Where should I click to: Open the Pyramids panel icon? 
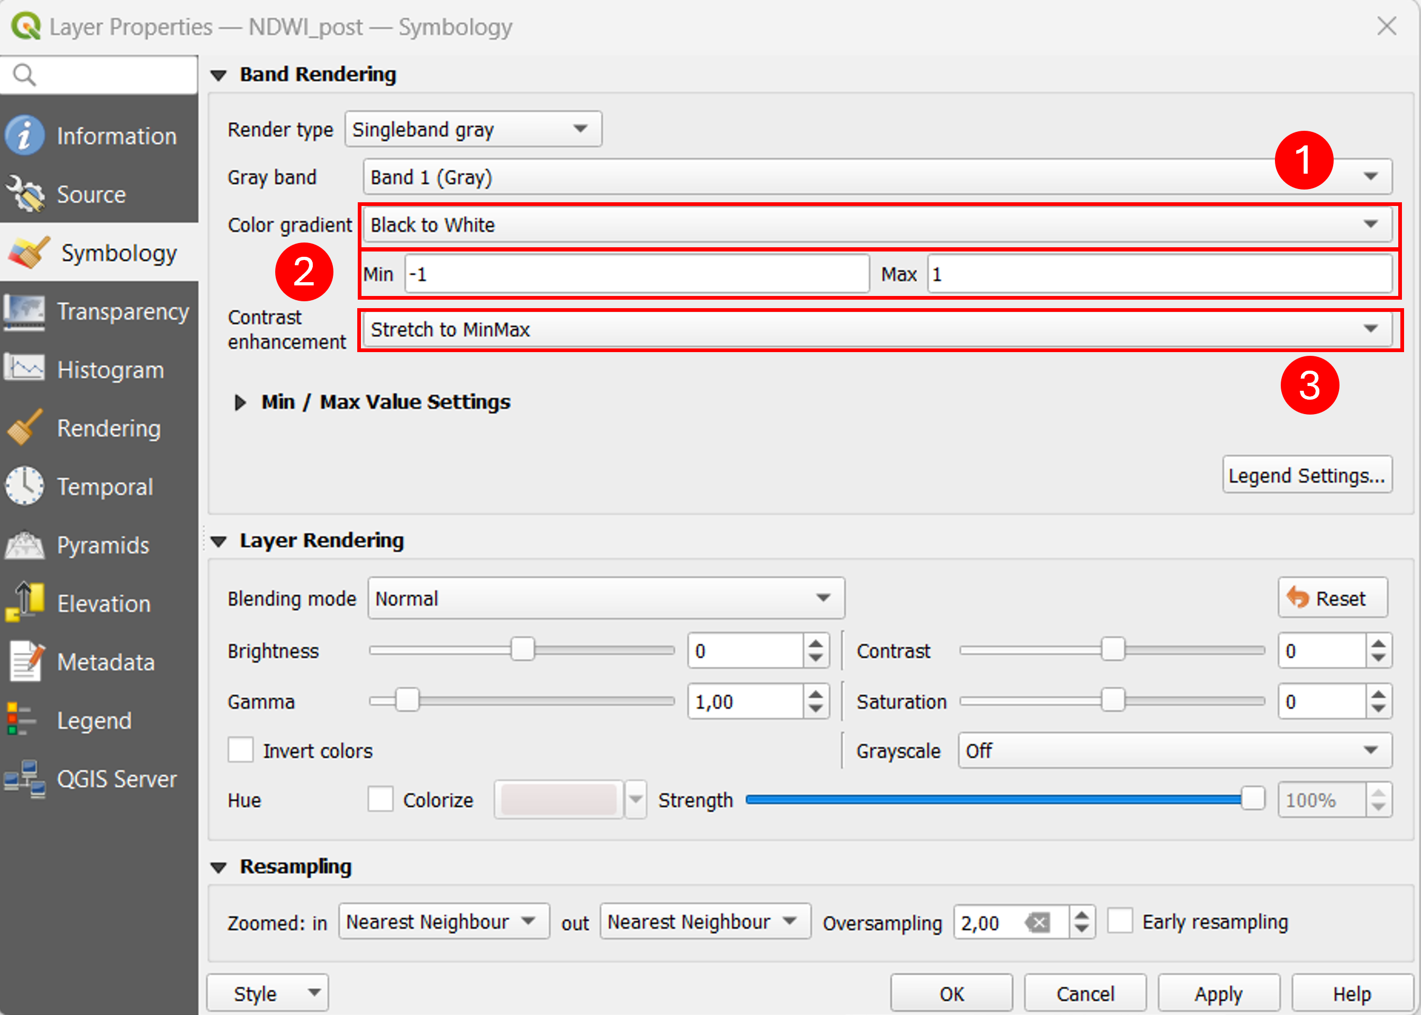tap(25, 545)
